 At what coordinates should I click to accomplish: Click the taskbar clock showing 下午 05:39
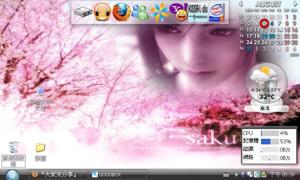[282, 174]
